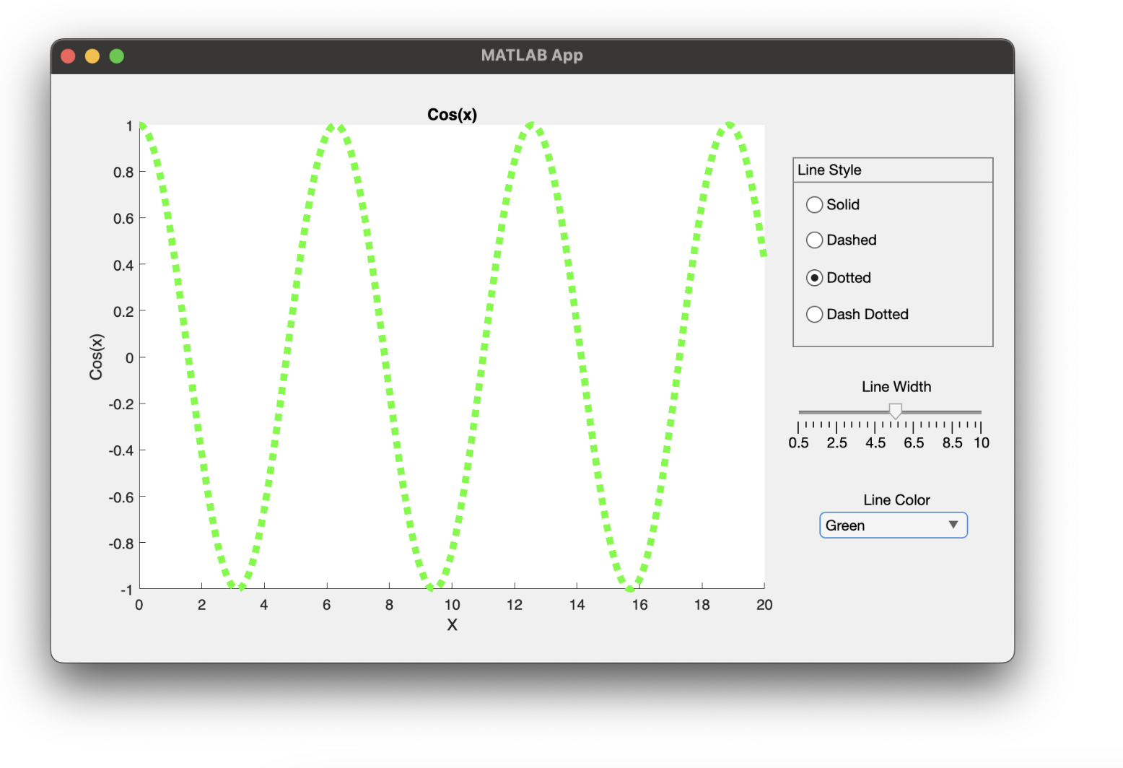The height and width of the screenshot is (768, 1123).
Task: Choose the Dashed line style option
Action: coord(815,240)
